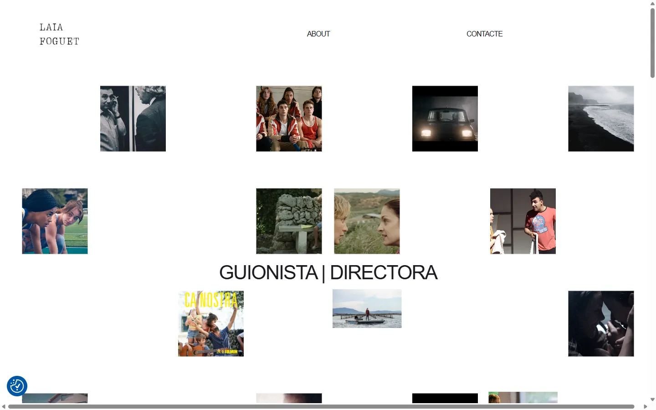Screen dimensions: 656x410
Task: Click the LAIA FOGUET logo
Action: pos(59,34)
